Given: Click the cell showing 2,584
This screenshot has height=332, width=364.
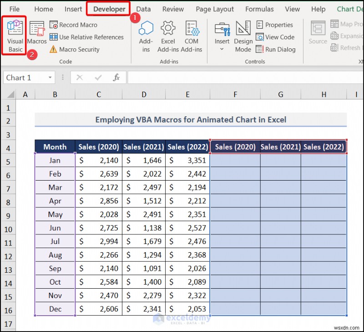Looking at the screenshot, I should pyautogui.click(x=99, y=282).
